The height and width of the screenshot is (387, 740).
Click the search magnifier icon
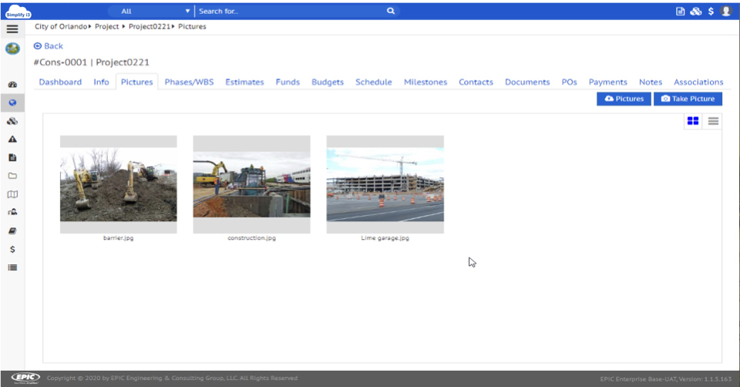tap(390, 12)
